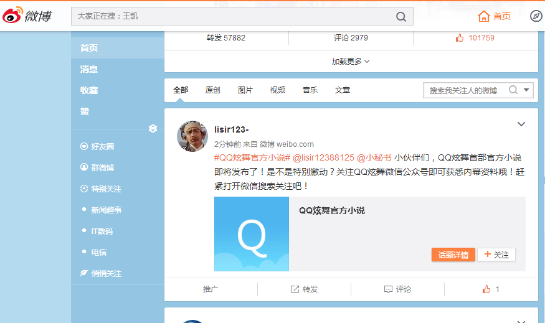The height and width of the screenshot is (323, 545).
Task: Expand 加载更多 to load more
Action: click(x=351, y=62)
